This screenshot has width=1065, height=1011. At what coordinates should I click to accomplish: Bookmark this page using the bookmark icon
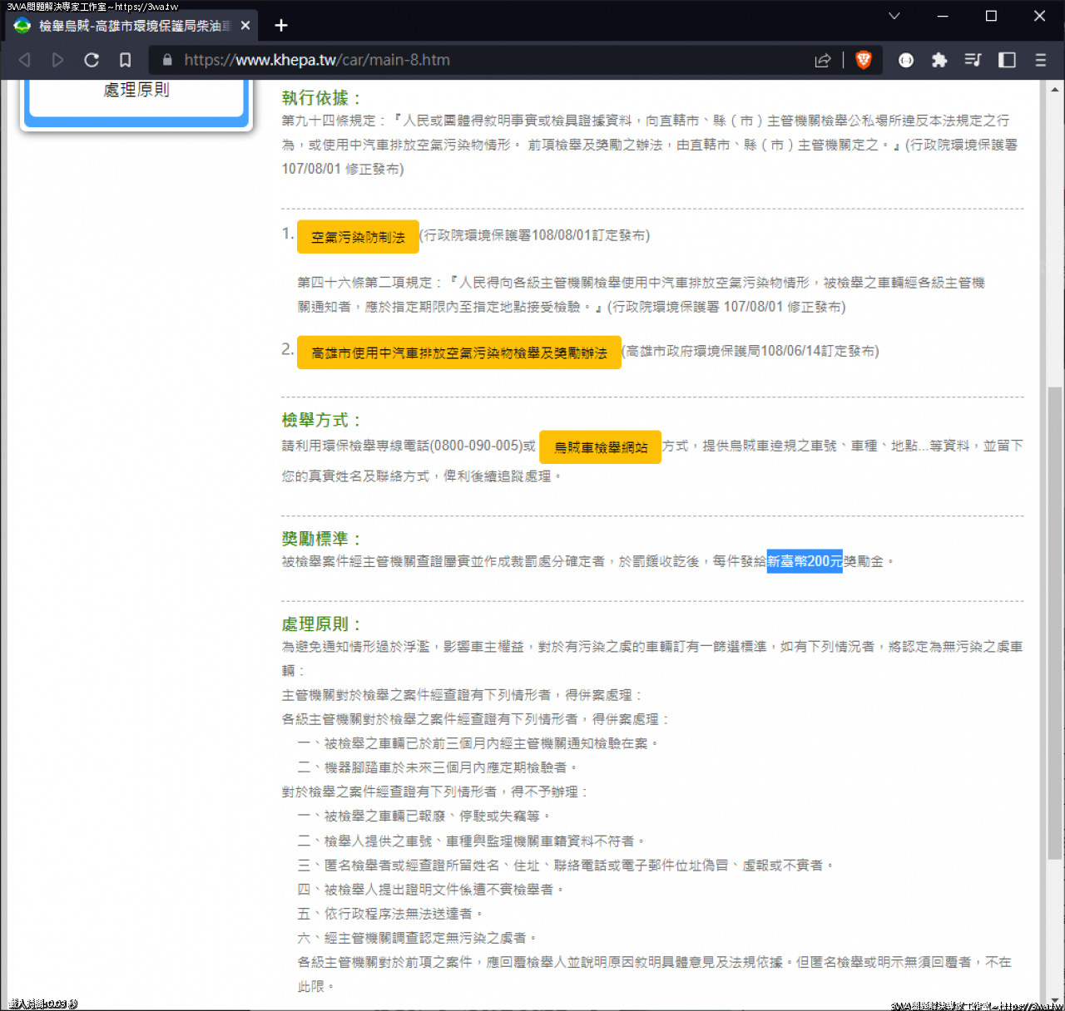(x=126, y=60)
